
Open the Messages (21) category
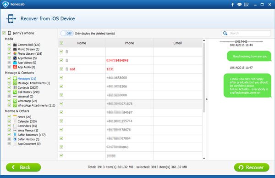click(x=27, y=79)
